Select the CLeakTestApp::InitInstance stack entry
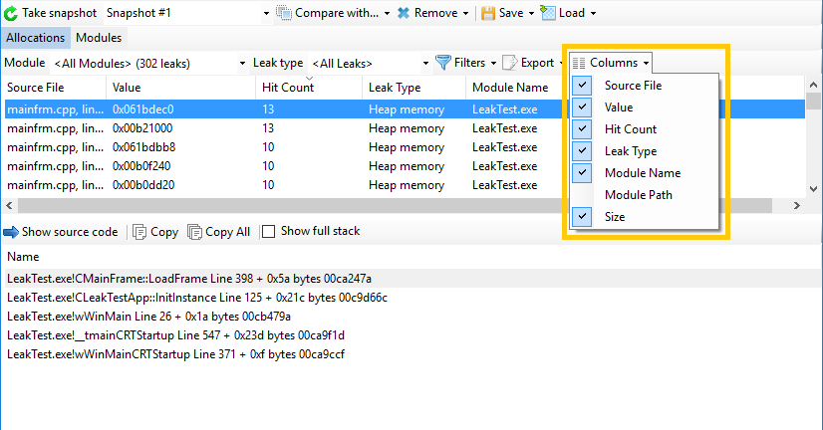823x430 pixels. pos(197,298)
